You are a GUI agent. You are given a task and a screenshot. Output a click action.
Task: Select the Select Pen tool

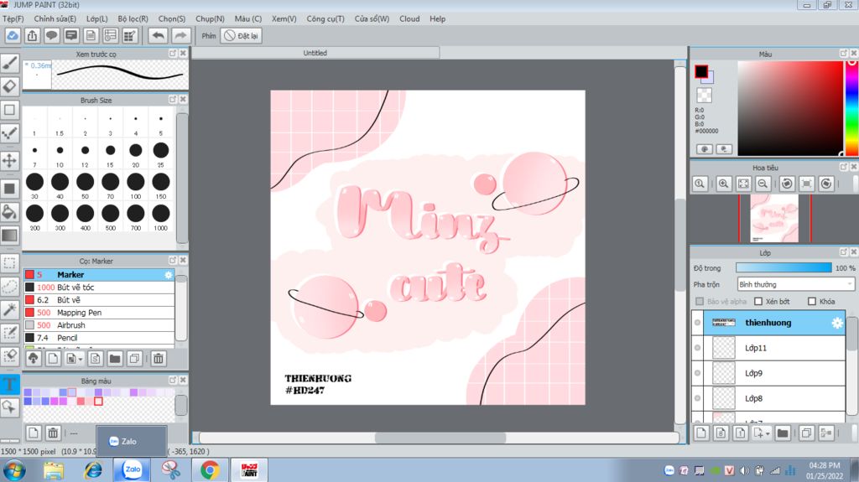[10, 333]
